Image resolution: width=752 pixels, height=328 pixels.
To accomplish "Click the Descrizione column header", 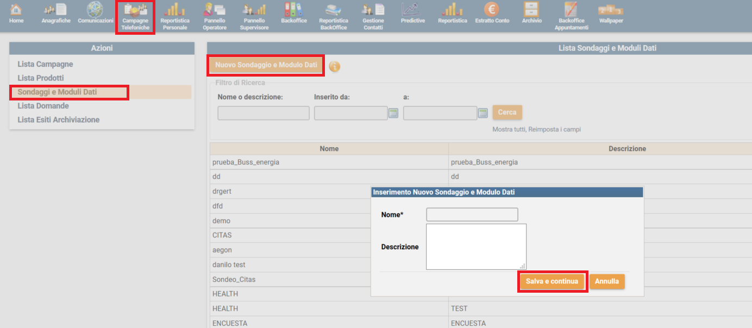I will (627, 149).
